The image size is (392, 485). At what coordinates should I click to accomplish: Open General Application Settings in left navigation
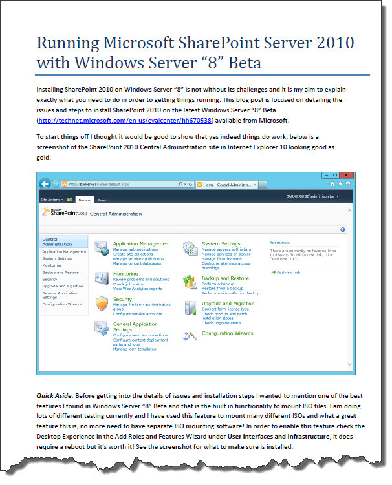60,295
